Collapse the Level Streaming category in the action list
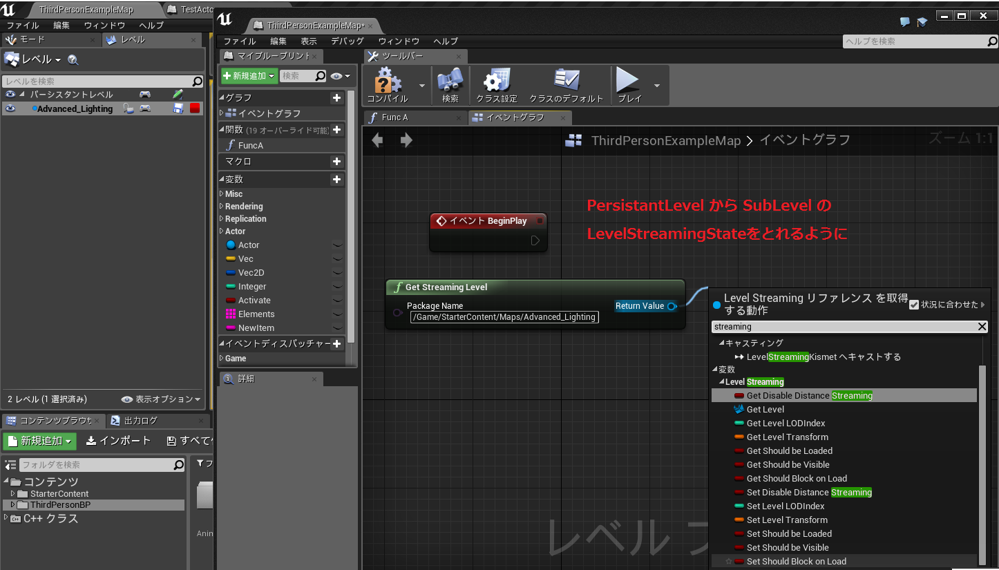This screenshot has height=570, width=999. tap(721, 382)
